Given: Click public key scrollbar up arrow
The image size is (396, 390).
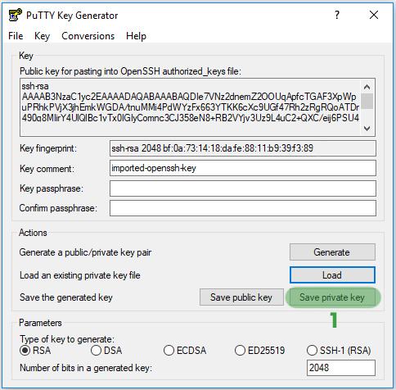Looking at the screenshot, I should tap(367, 87).
